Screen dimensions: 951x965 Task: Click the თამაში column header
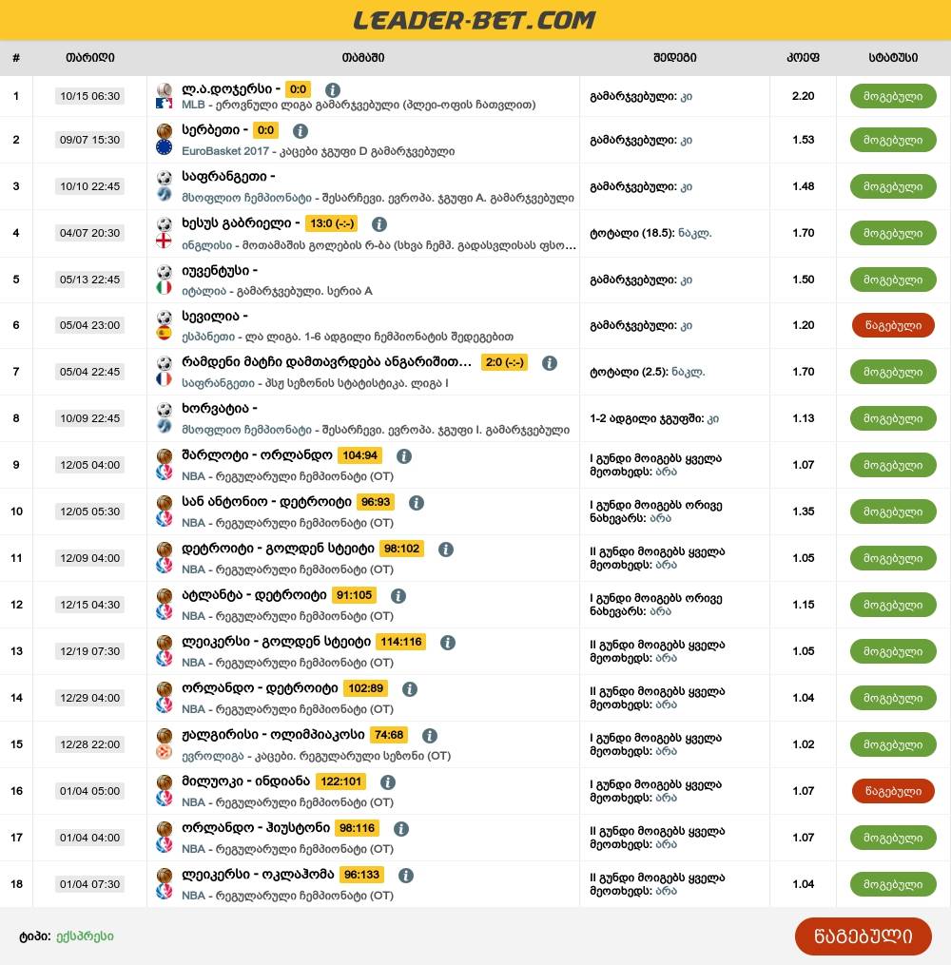[x=363, y=58]
